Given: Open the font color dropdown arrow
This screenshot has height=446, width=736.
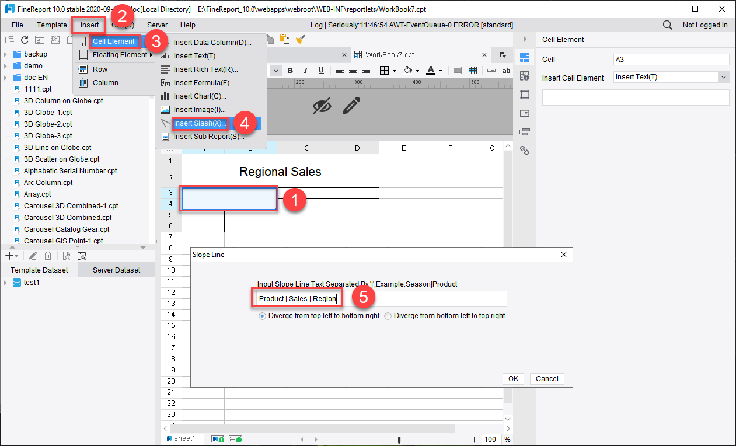Looking at the screenshot, I should [x=441, y=70].
